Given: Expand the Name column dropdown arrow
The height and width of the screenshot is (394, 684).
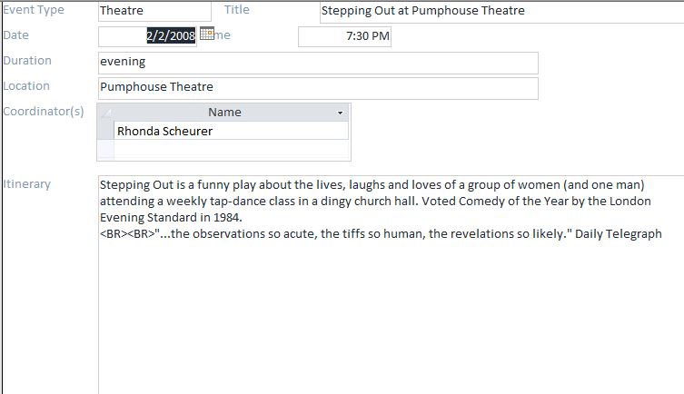Looking at the screenshot, I should [x=341, y=113].
